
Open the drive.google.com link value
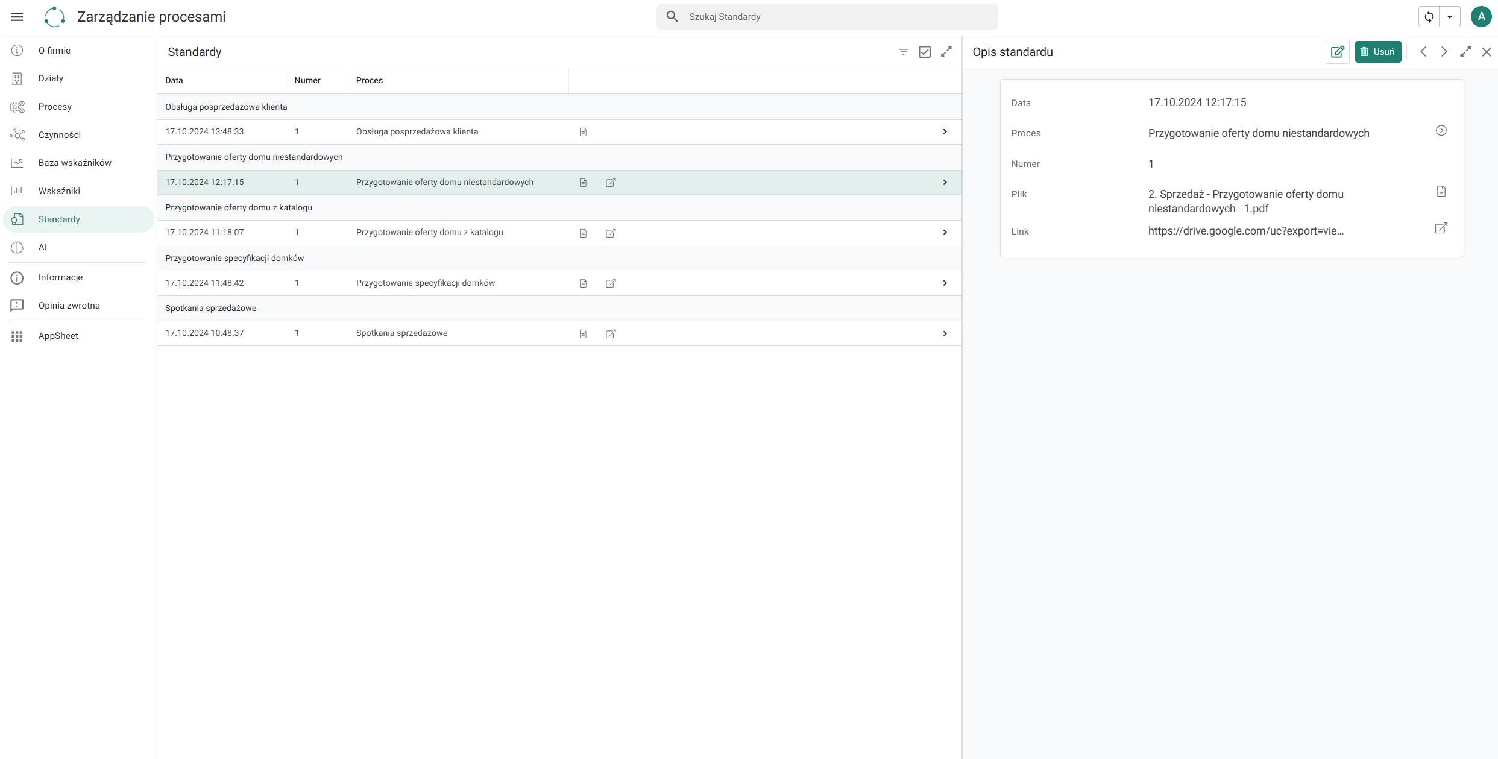[1245, 231]
